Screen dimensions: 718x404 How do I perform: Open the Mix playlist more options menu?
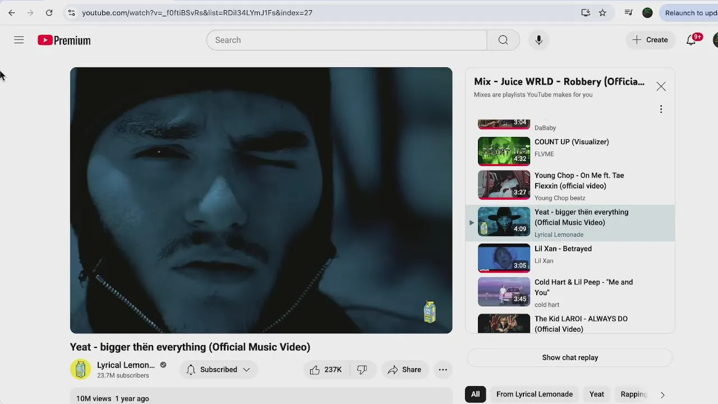tap(661, 109)
